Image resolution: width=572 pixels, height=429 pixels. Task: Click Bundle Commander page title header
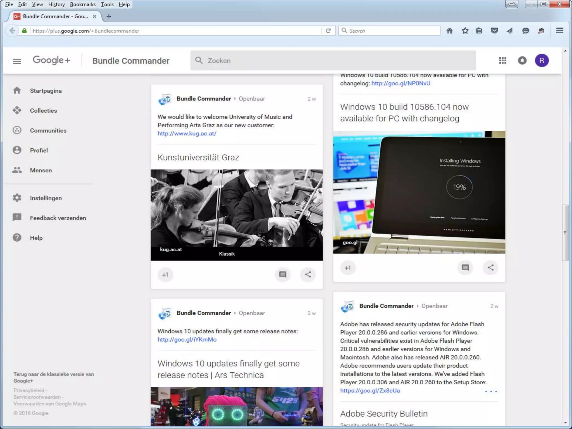pyautogui.click(x=131, y=61)
